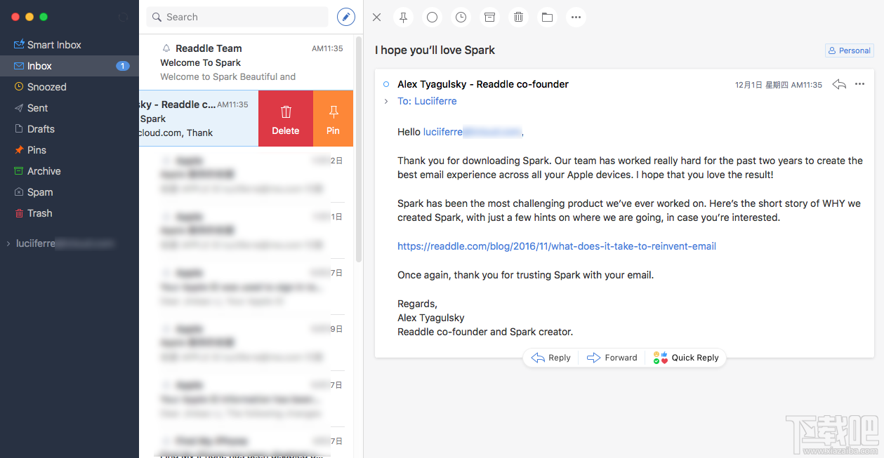
Task: Open Spam folder in sidebar
Action: coord(34,192)
